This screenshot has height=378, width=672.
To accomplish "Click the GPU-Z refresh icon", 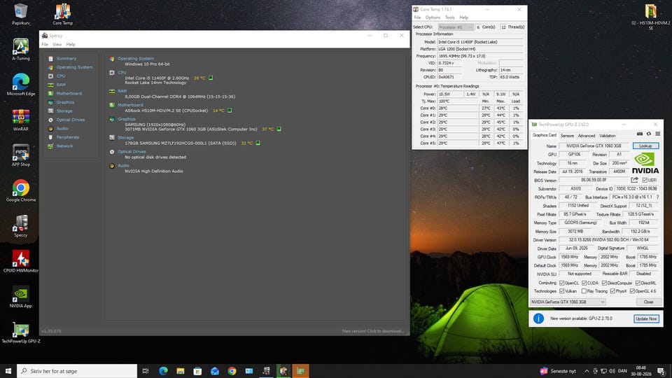I will (648, 134).
